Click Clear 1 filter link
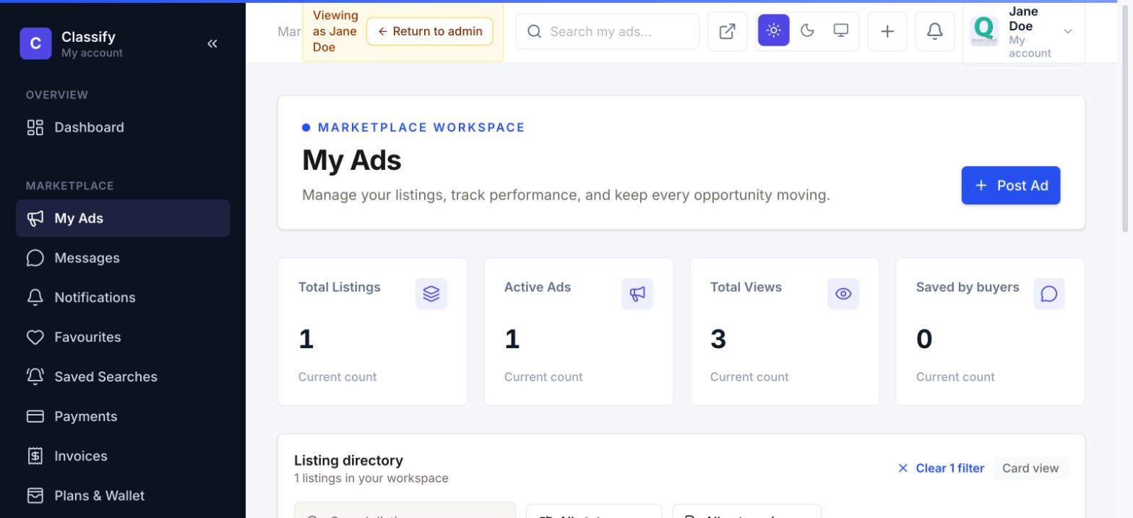The width and height of the screenshot is (1133, 518). pos(941,468)
